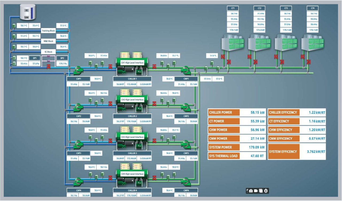Toggle the red valve between DP1 and DP2
342x201 pixels.
pos(48,66)
